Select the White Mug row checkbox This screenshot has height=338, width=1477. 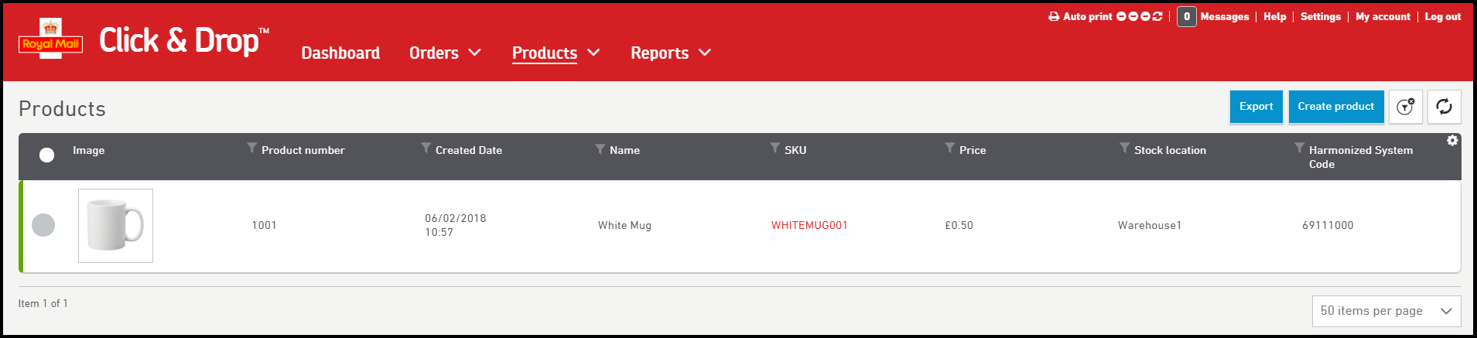[x=43, y=225]
